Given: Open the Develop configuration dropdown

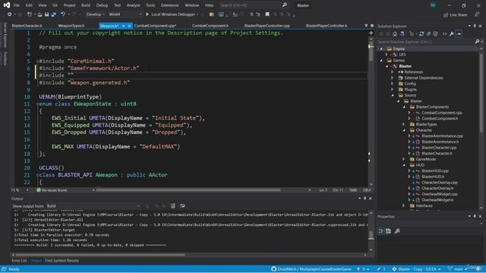Looking at the screenshot, I should pos(96,14).
